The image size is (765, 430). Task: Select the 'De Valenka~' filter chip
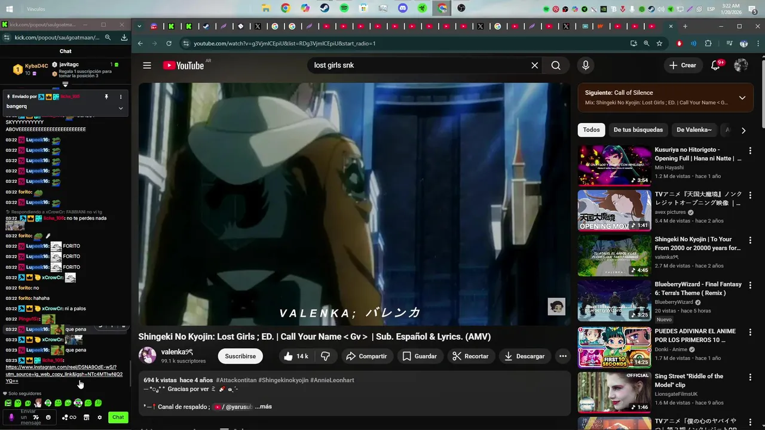(x=694, y=130)
